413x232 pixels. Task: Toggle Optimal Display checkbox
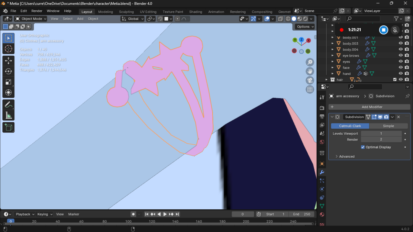[x=363, y=147]
